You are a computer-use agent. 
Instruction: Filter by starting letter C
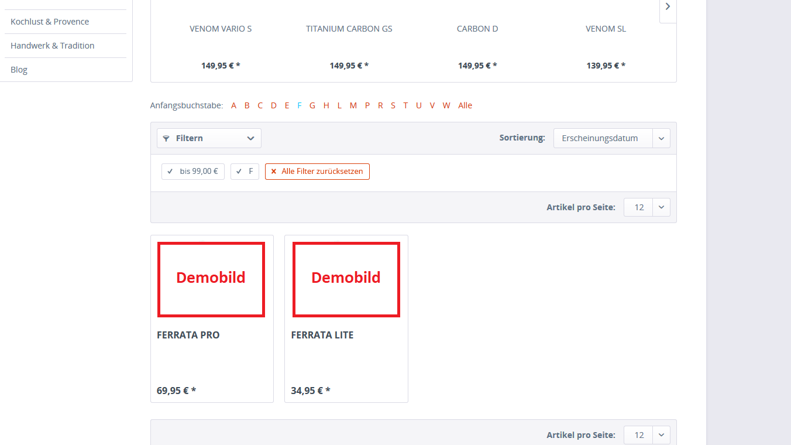pos(260,105)
